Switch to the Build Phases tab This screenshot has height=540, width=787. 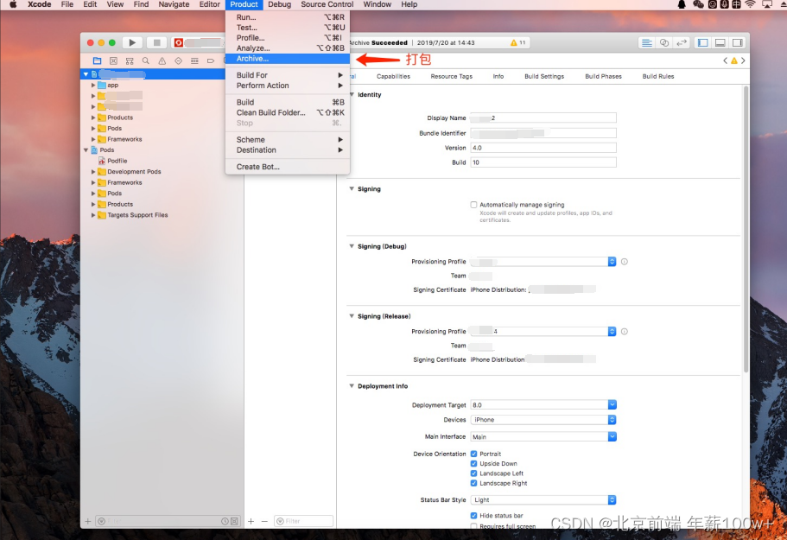click(603, 76)
